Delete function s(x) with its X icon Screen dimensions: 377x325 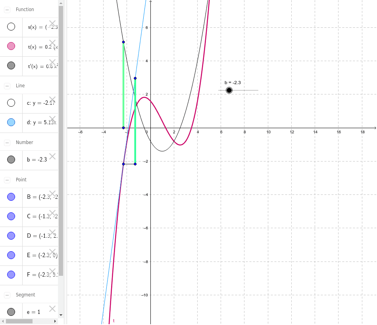(52, 23)
